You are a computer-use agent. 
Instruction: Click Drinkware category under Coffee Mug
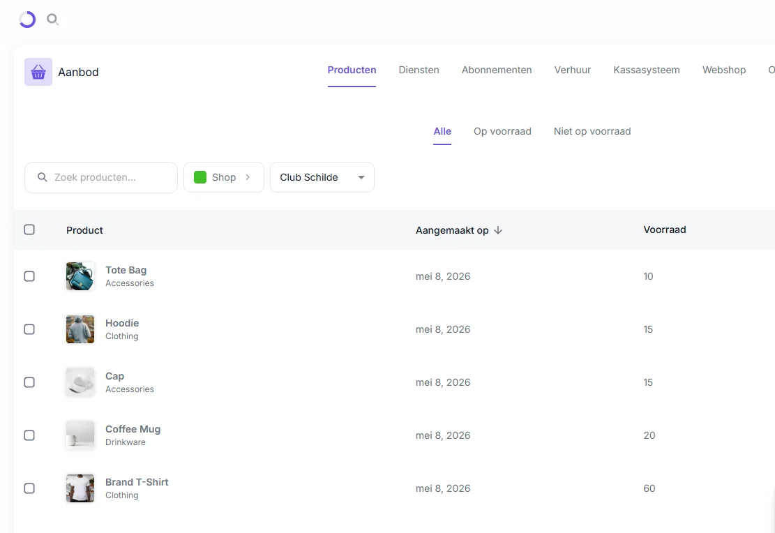(126, 442)
